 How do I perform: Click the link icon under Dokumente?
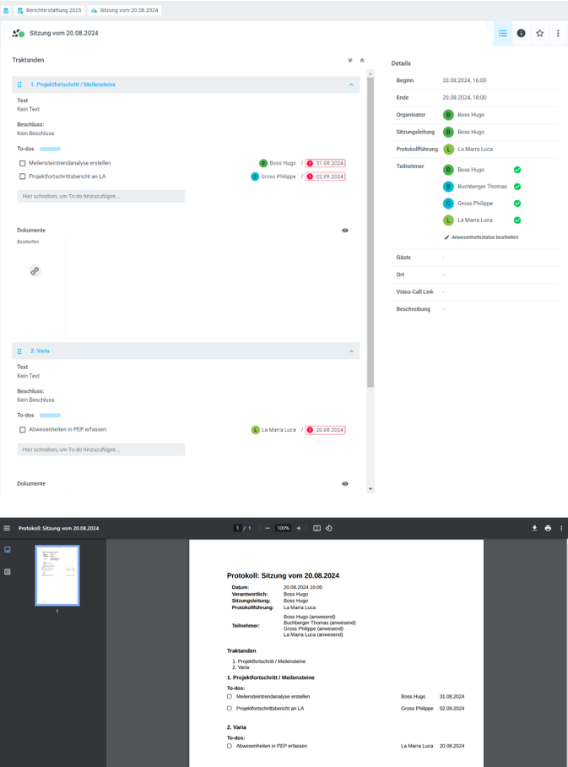coord(35,271)
